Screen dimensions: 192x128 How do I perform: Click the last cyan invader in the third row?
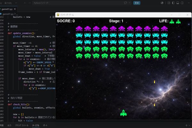(164, 42)
